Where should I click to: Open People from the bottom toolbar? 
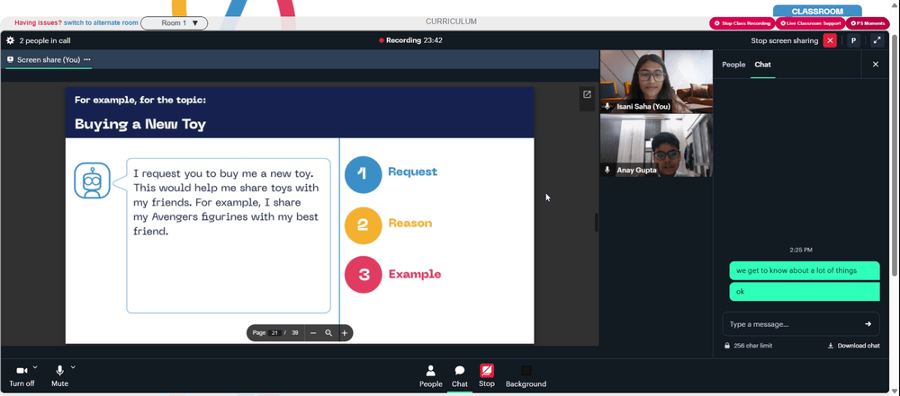click(x=430, y=376)
